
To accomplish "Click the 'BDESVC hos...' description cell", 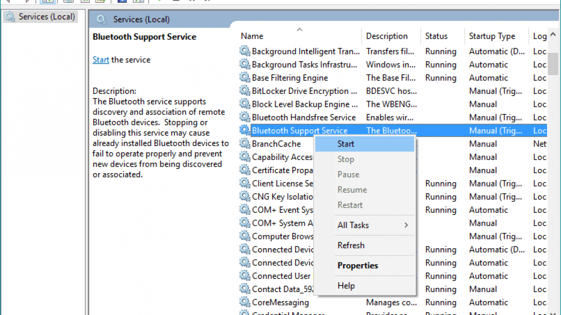I will coord(391,91).
